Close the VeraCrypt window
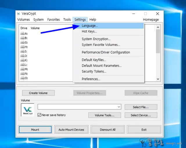 [x=158, y=14]
